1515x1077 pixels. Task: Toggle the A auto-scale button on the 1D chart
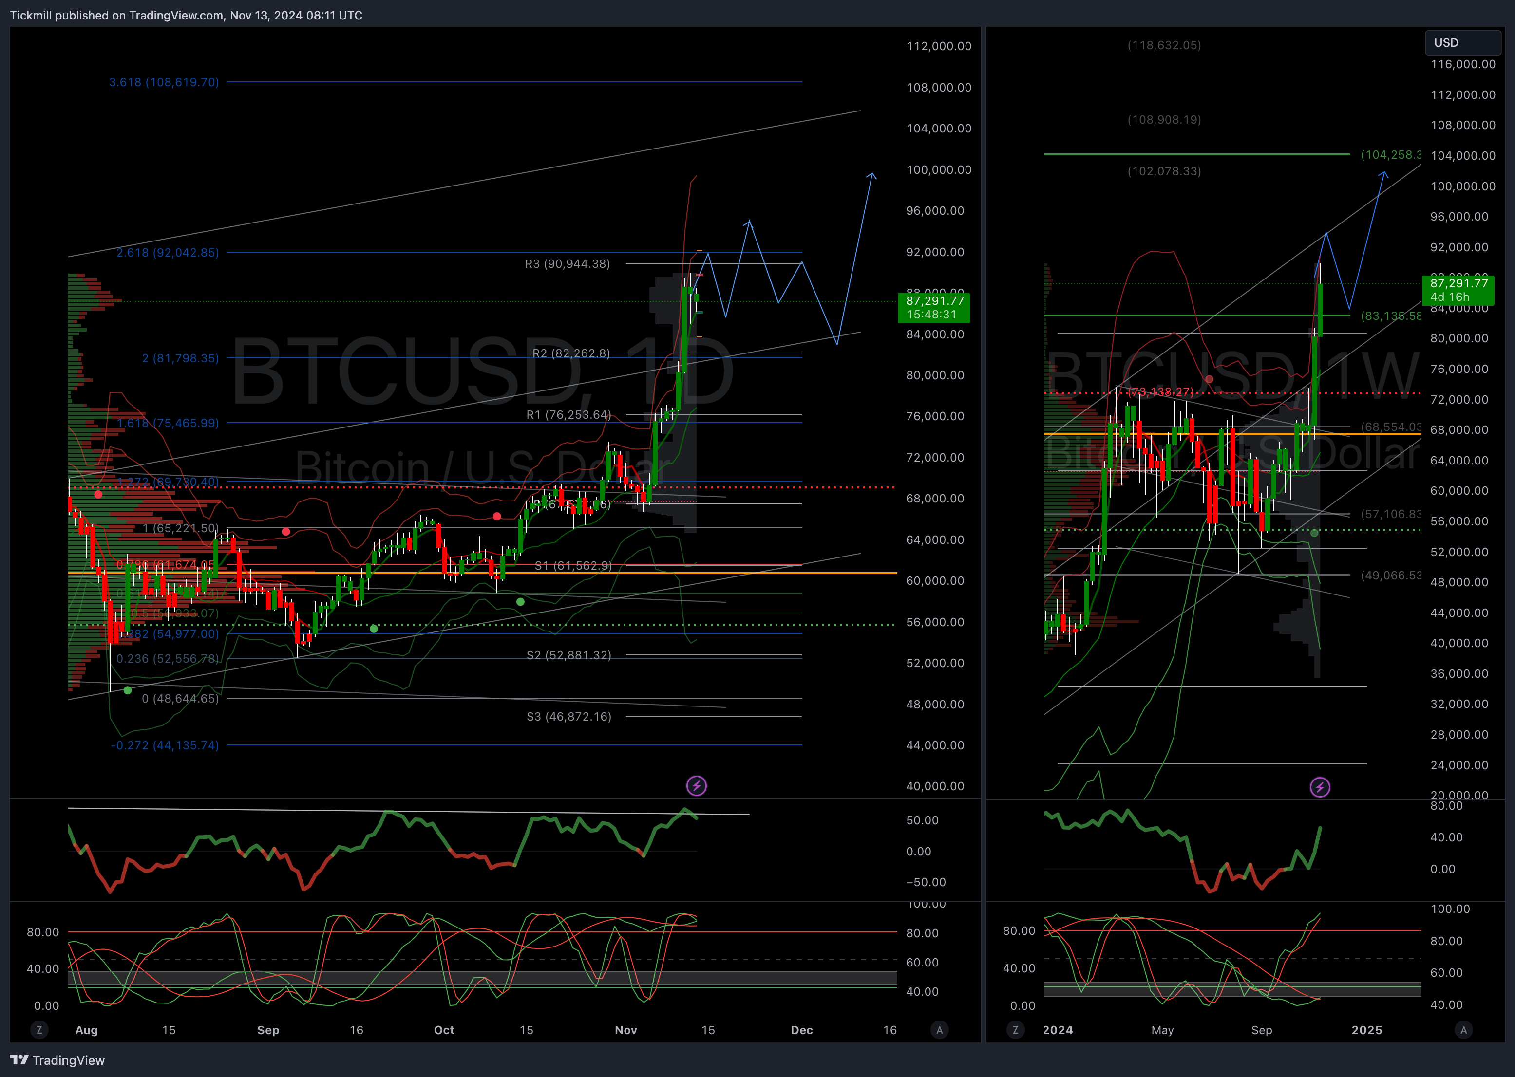pyautogui.click(x=939, y=1030)
